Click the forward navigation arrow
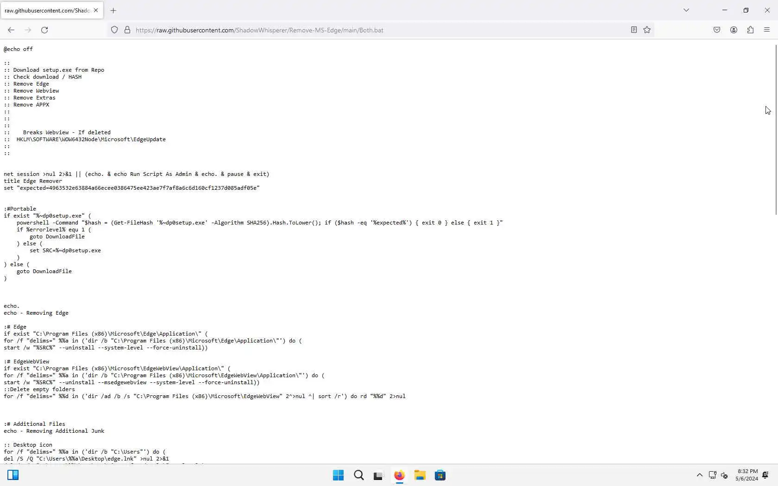The width and height of the screenshot is (778, 486). click(x=28, y=30)
